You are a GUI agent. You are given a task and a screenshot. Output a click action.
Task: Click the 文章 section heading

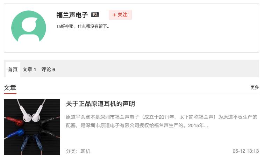pyautogui.click(x=10, y=88)
